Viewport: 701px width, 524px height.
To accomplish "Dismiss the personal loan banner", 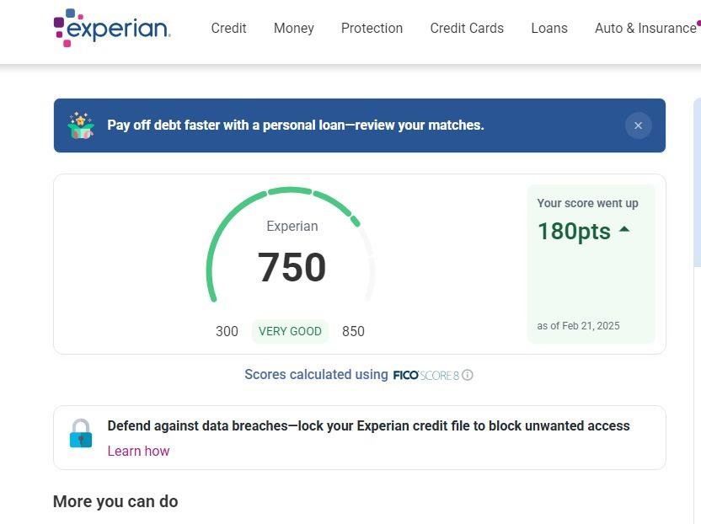I will pos(638,126).
